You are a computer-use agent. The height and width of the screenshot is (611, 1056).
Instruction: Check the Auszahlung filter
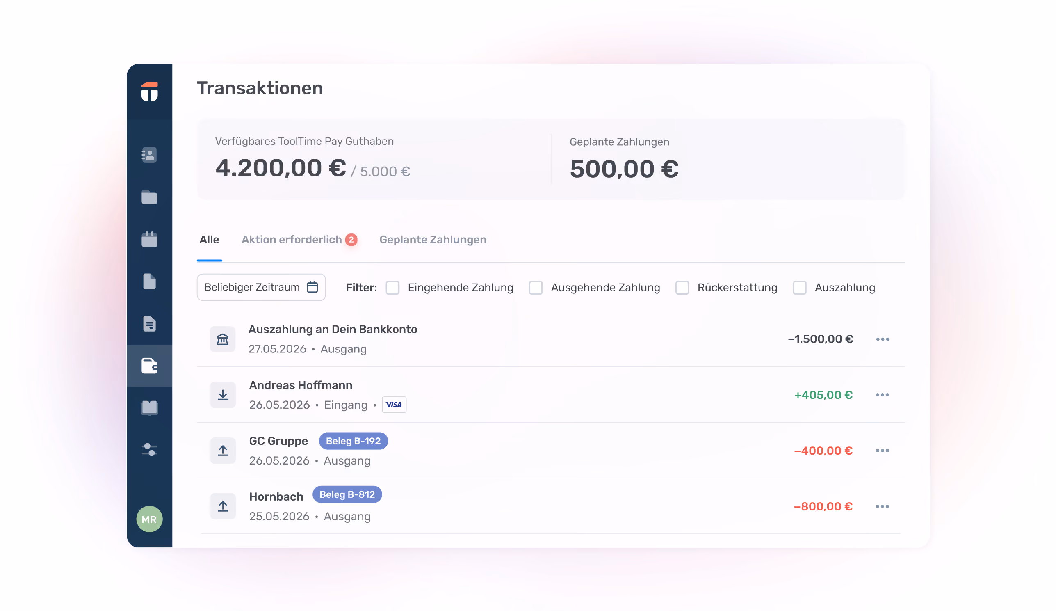[800, 288]
